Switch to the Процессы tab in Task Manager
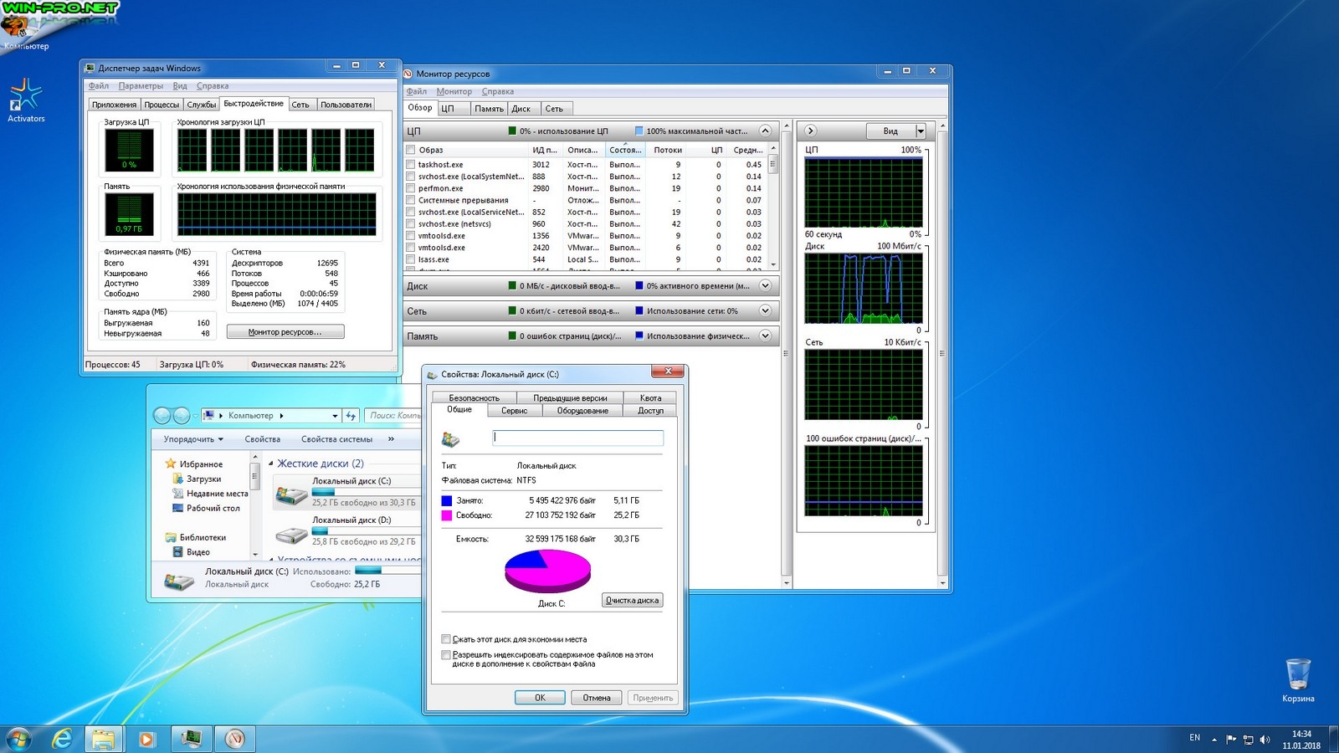 161,105
